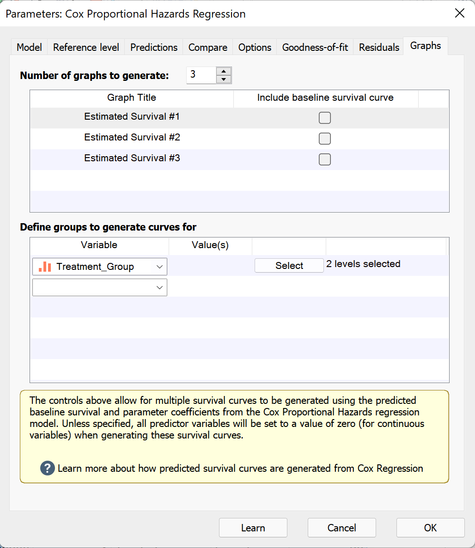
Task: Open the Compare tab
Action: (207, 47)
